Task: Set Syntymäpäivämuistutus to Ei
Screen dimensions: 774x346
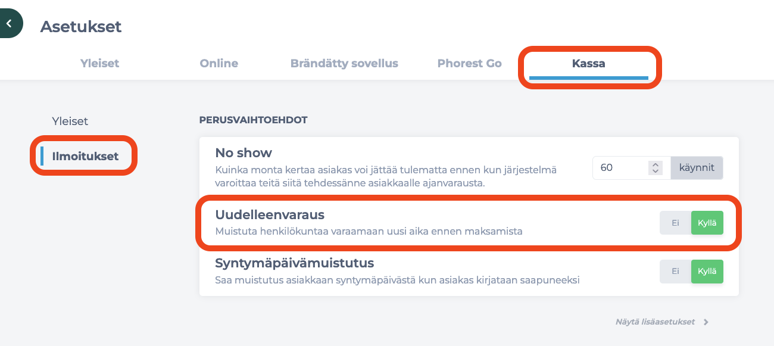Action: click(x=675, y=271)
